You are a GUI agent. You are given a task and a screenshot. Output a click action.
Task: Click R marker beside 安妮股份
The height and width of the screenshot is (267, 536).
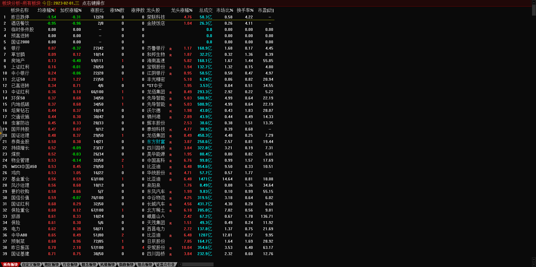pyautogui.click(x=171, y=248)
